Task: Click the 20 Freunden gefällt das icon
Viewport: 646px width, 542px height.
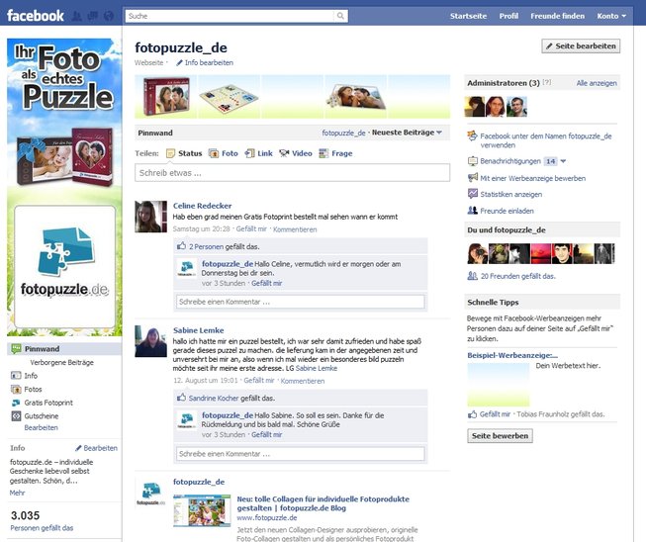Action: click(472, 276)
